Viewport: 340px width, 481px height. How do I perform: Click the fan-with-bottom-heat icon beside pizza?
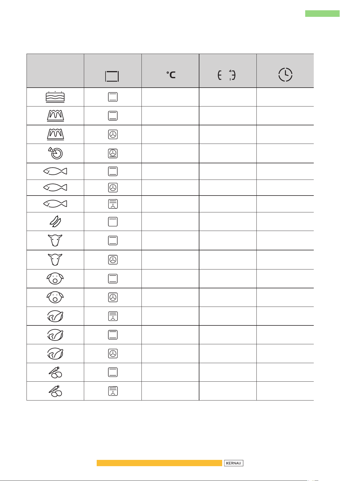click(x=113, y=153)
